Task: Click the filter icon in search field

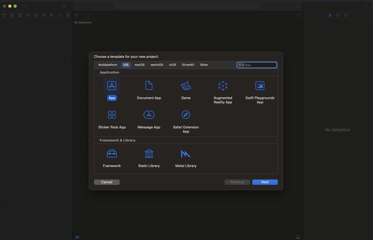Action: tap(240, 65)
